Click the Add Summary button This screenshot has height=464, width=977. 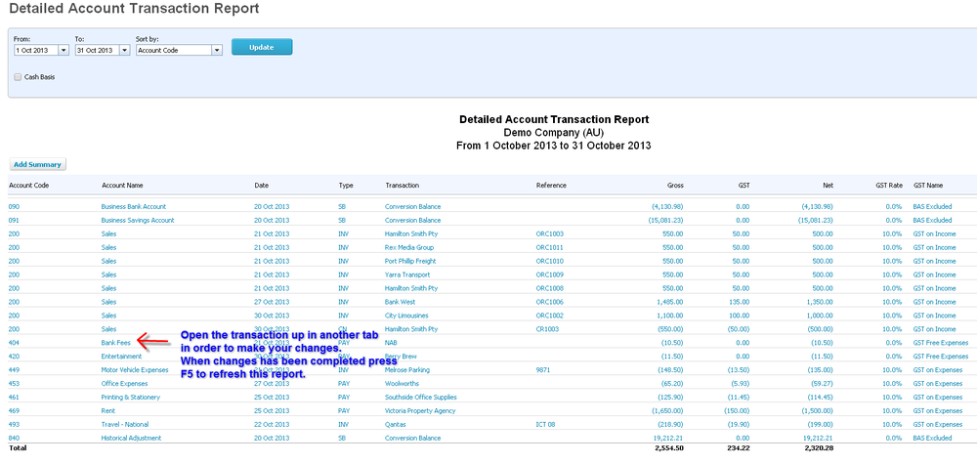37,165
